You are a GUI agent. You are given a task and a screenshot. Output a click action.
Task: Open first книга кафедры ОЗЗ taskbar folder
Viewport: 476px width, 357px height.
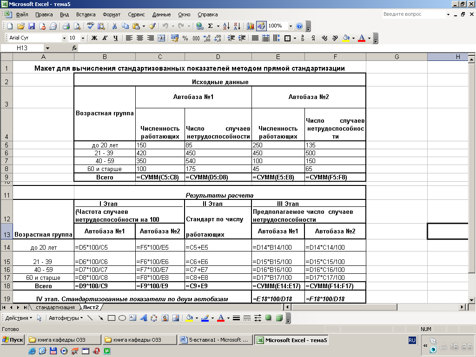click(x=64, y=340)
